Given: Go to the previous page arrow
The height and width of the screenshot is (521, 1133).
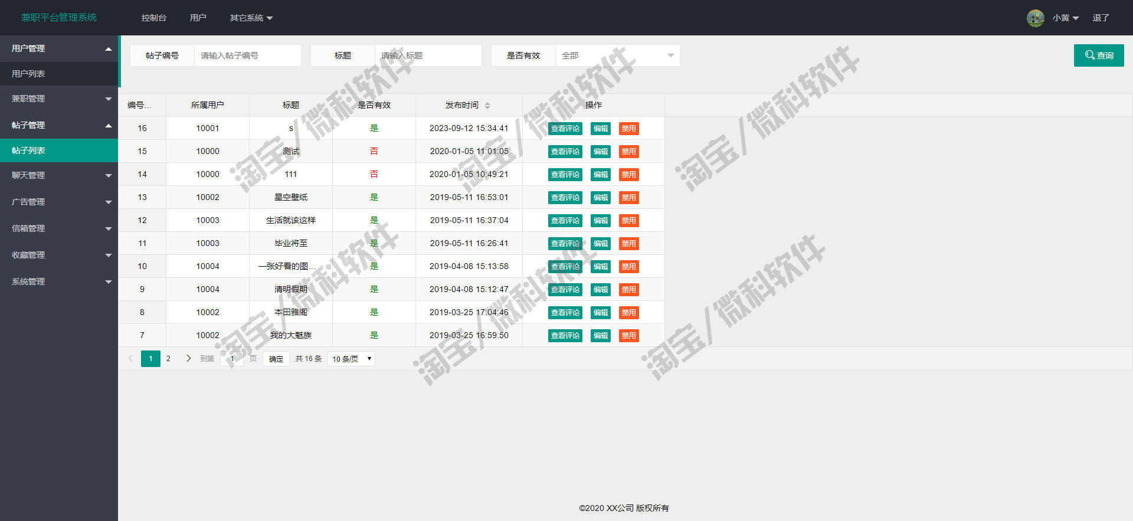Looking at the screenshot, I should click(130, 358).
